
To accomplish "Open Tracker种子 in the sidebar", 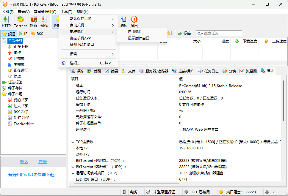I will click(x=21, y=124).
